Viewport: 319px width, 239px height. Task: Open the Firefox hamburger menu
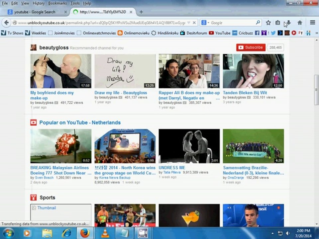tap(312, 22)
